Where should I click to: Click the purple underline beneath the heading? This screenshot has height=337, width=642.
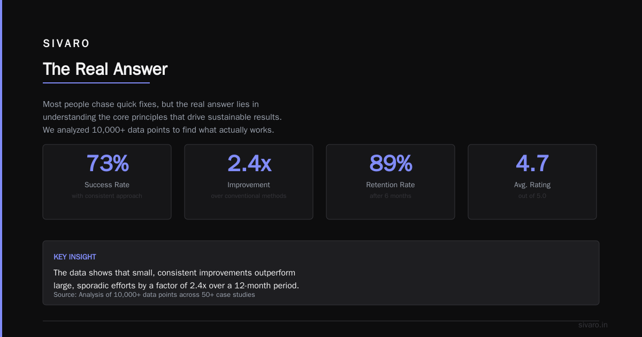(x=96, y=82)
